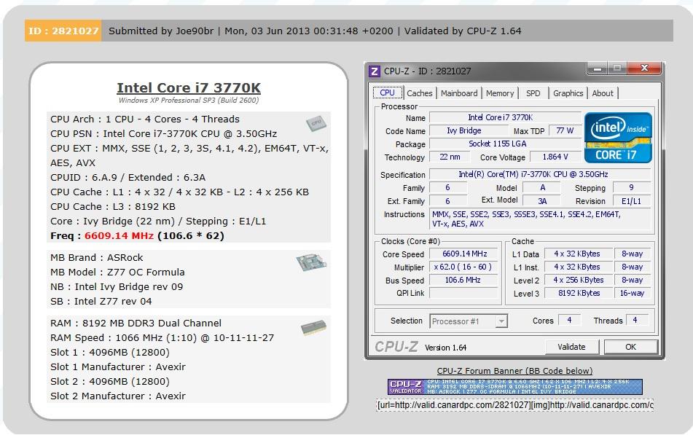Click the Cores count field
Image resolution: width=693 pixels, height=435 pixels.
(x=569, y=320)
